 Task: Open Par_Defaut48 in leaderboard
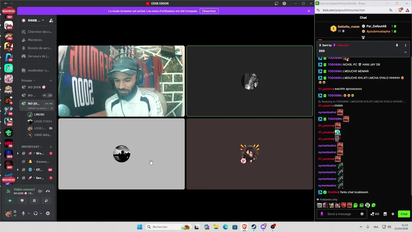tap(376, 26)
